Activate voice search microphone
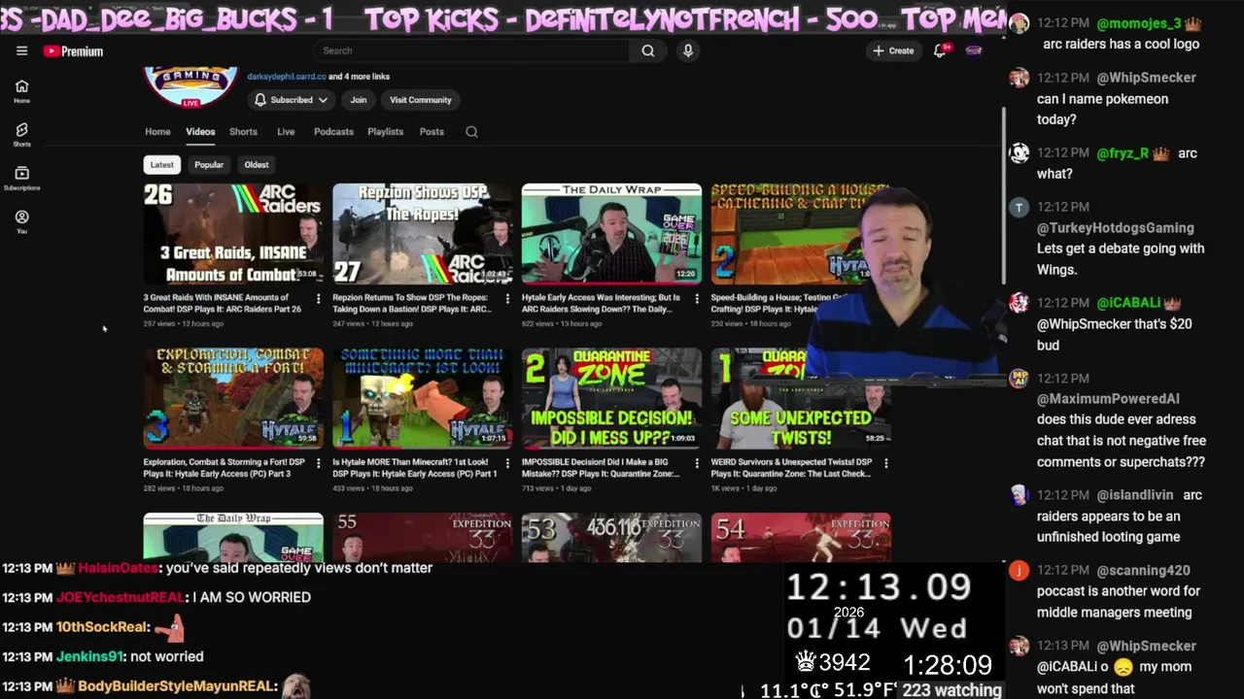The height and width of the screenshot is (699, 1244). [687, 50]
